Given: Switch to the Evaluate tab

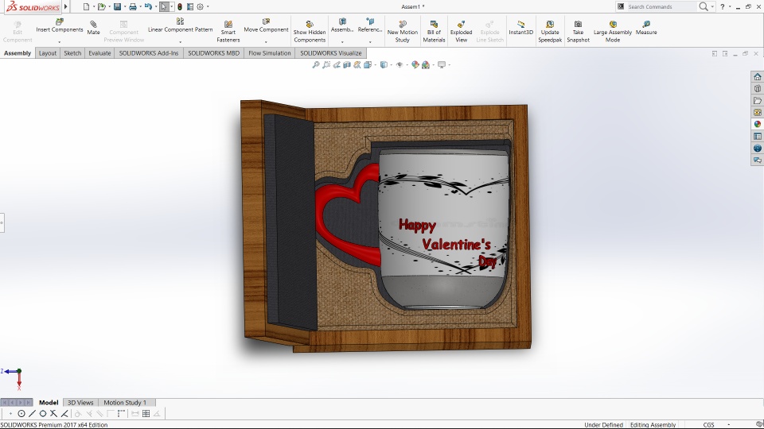Looking at the screenshot, I should 99,53.
